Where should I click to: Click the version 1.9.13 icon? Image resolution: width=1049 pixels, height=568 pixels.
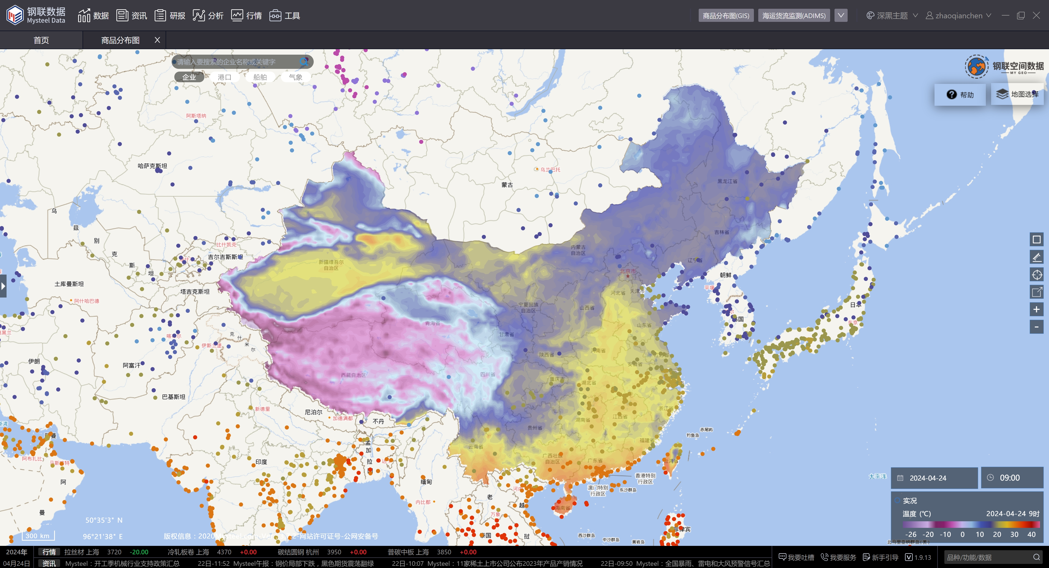click(909, 557)
